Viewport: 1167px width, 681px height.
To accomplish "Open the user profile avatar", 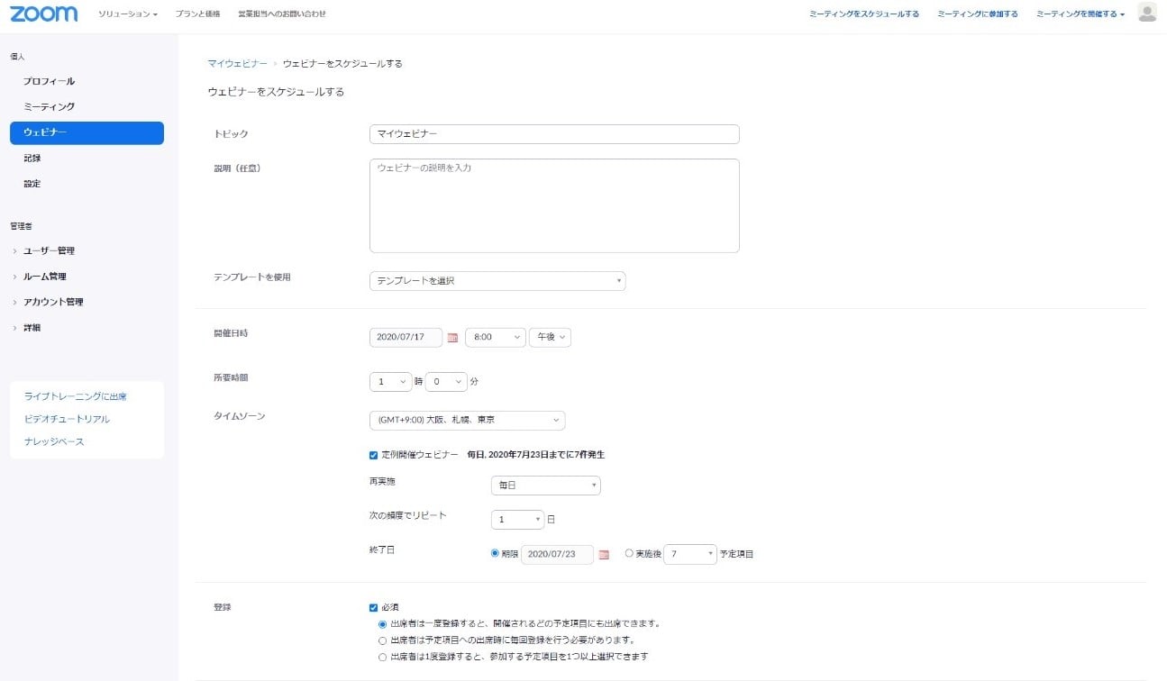I will coord(1146,13).
